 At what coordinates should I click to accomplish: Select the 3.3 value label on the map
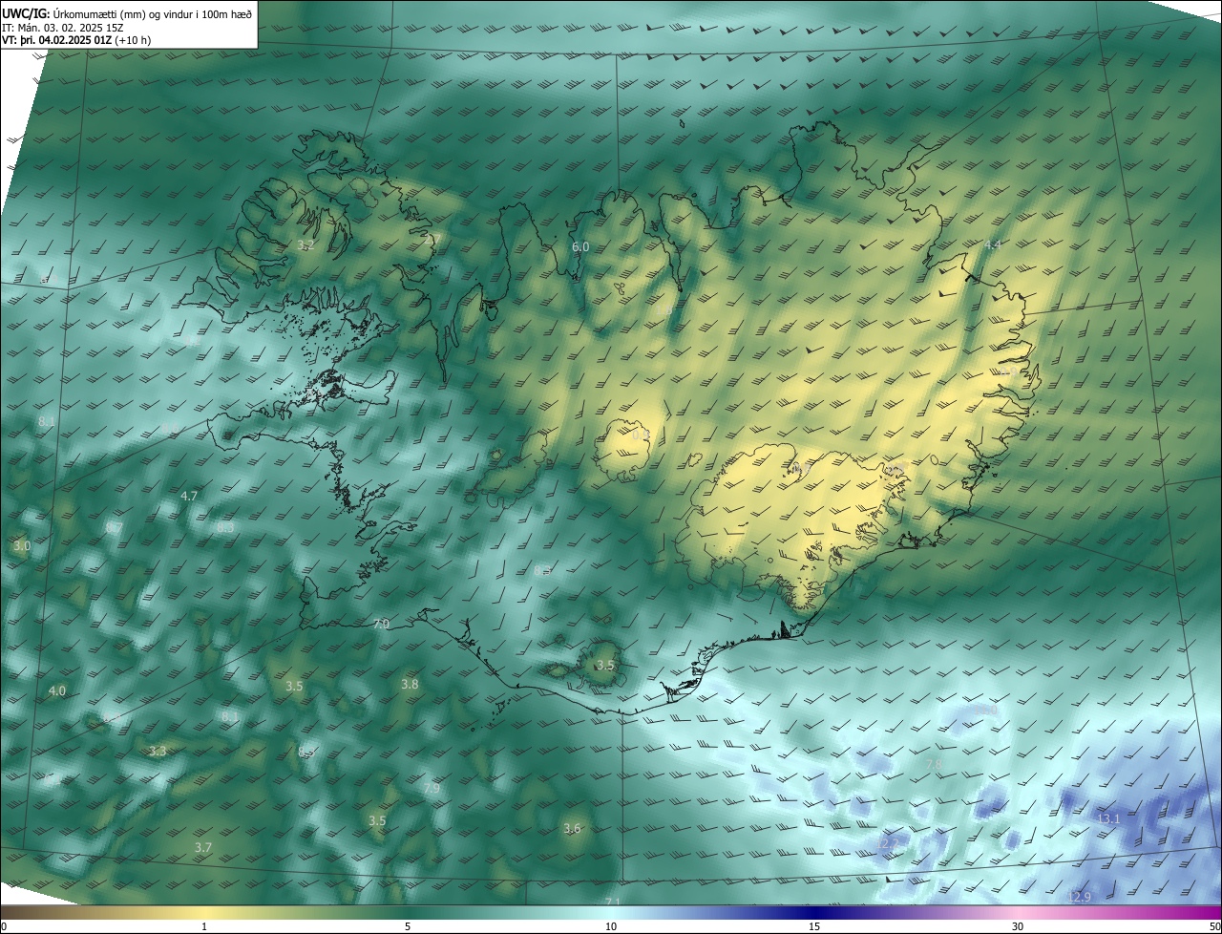158,752
